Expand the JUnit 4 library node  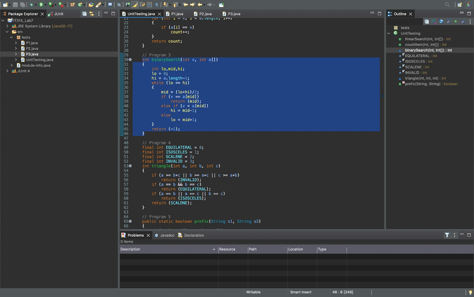point(7,71)
